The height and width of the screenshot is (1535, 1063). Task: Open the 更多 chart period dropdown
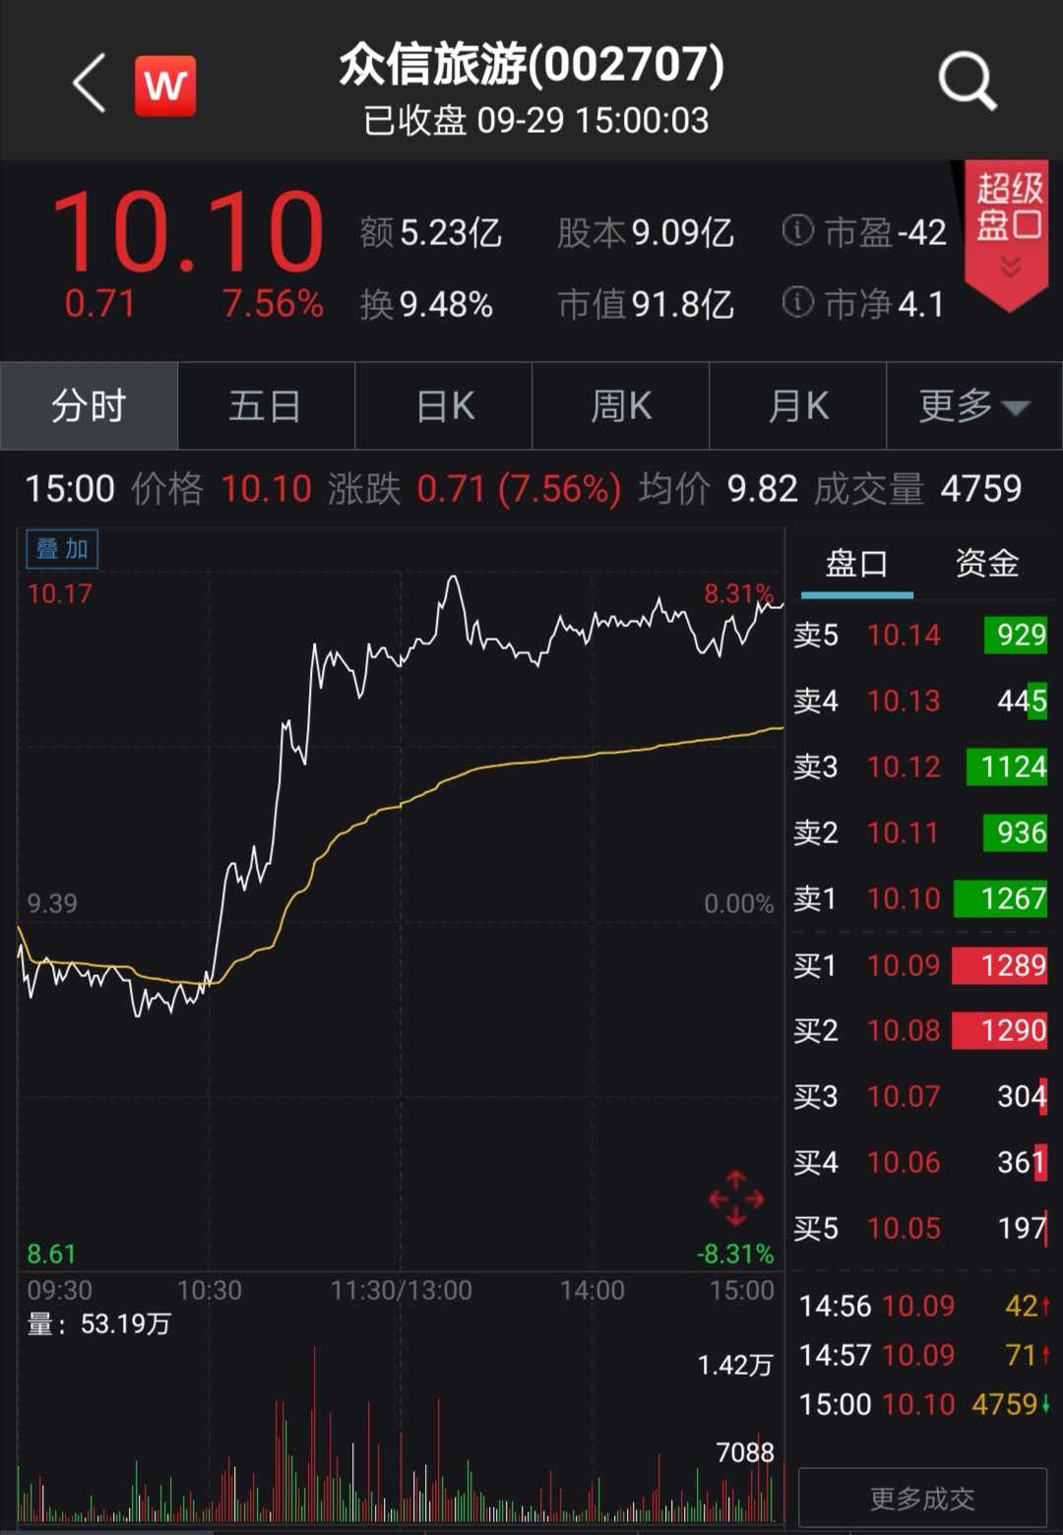974,405
